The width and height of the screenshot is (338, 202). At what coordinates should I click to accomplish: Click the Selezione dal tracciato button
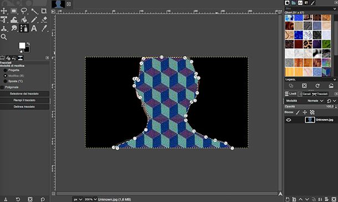[24, 94]
